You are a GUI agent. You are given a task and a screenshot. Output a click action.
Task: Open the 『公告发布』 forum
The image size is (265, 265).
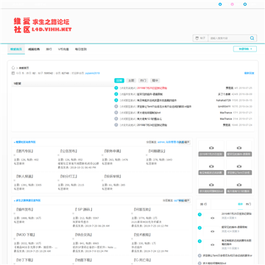point(68,151)
